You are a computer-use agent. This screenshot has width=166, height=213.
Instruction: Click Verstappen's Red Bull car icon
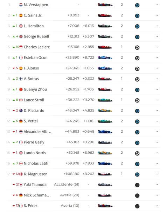(x=105, y=5)
